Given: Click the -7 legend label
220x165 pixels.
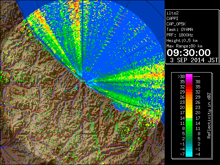Looking at the screenshot, I should coord(182,154).
